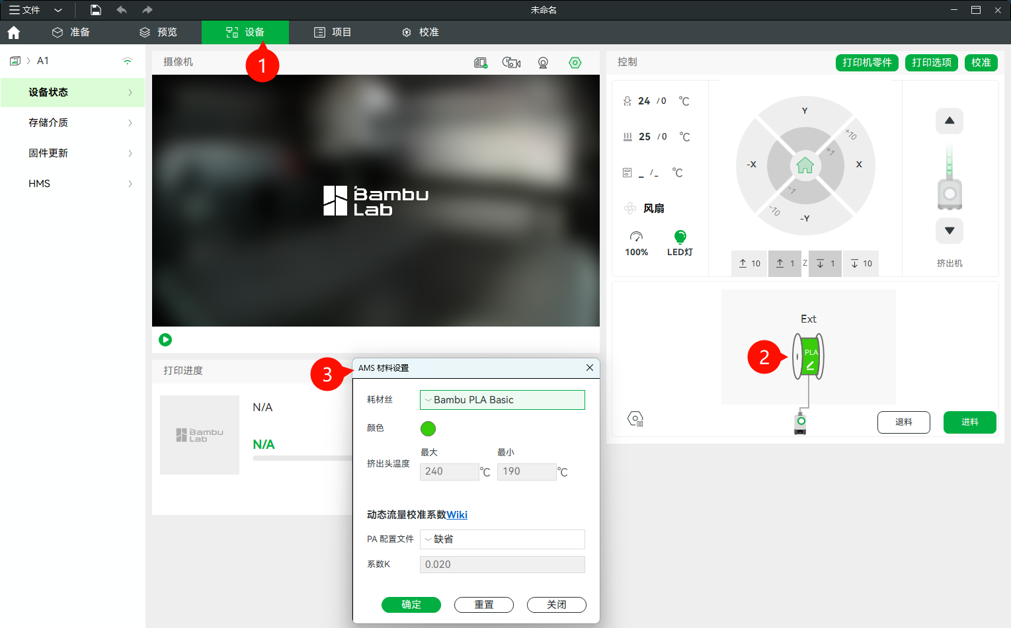The image size is (1011, 628).
Task: Undo the last action
Action: pos(122,10)
